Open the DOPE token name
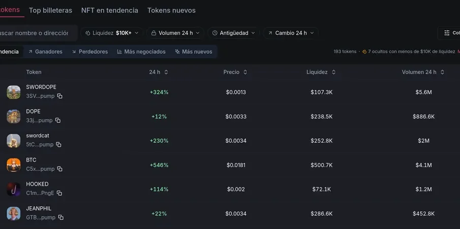The image size is (460, 229). [x=33, y=111]
